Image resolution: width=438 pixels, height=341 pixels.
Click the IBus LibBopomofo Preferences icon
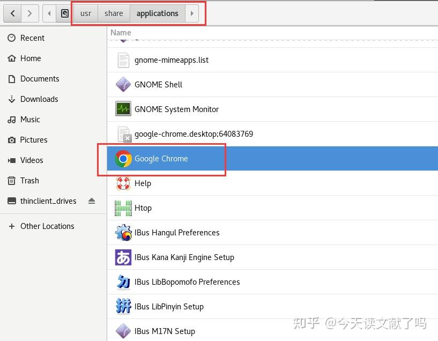click(x=123, y=281)
